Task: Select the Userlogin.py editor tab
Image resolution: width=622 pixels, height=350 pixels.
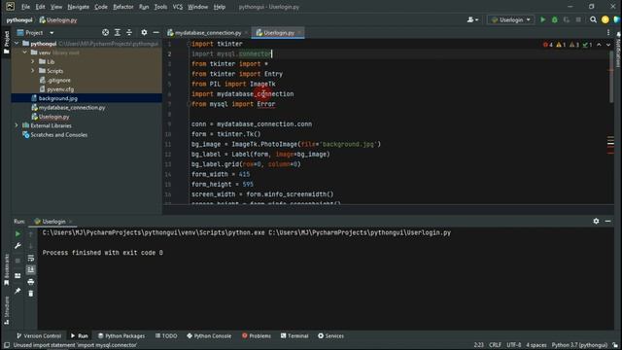Action: 279,32
